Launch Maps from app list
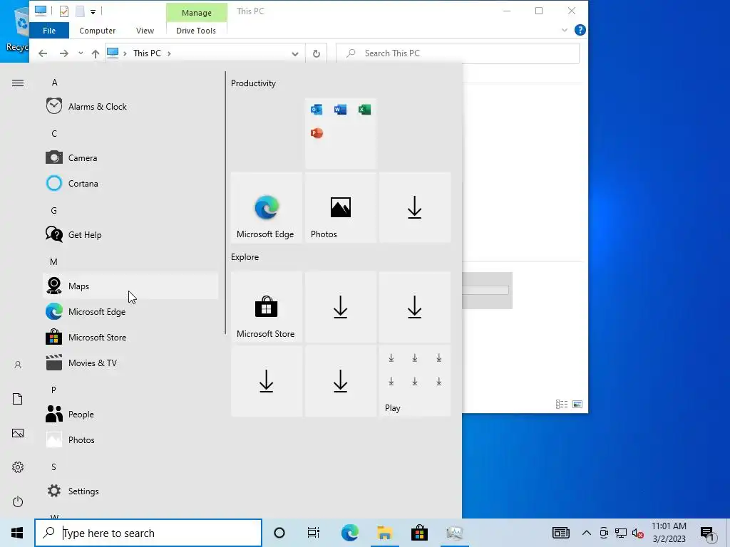730x547 pixels. (130, 286)
